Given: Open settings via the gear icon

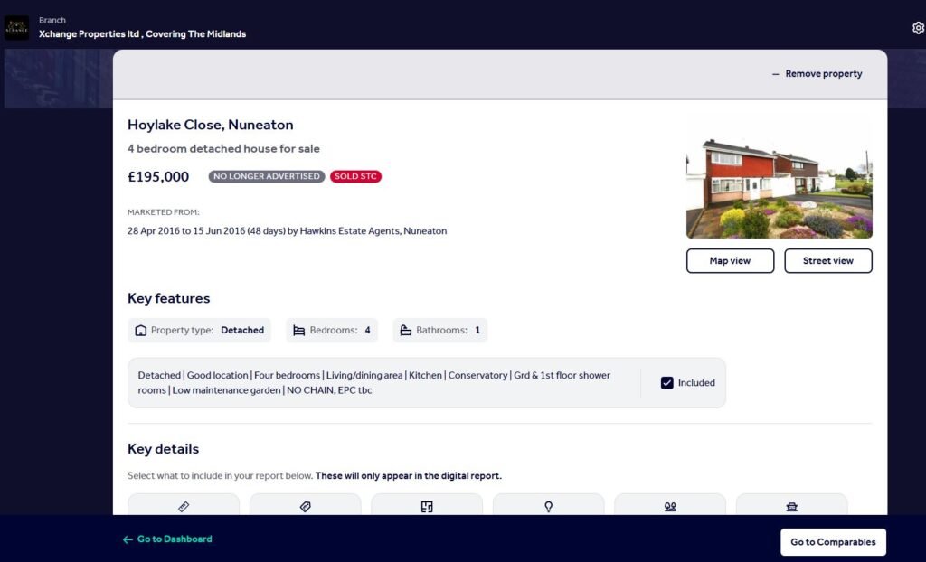Looking at the screenshot, I should [918, 28].
